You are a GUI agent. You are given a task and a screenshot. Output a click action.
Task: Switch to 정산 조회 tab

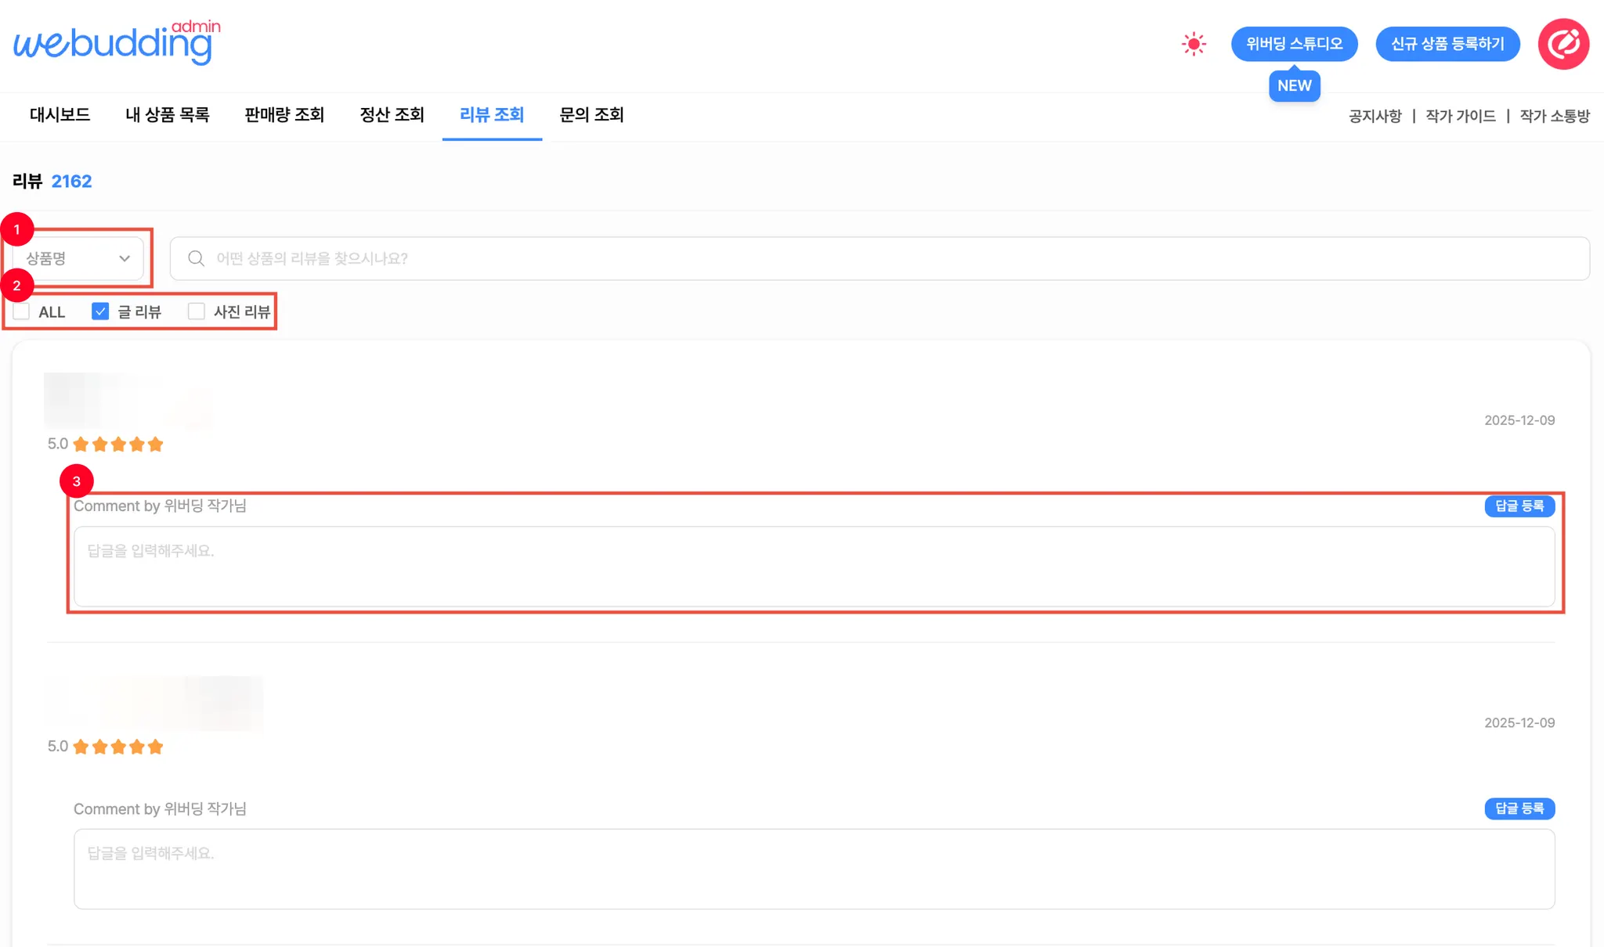392,115
